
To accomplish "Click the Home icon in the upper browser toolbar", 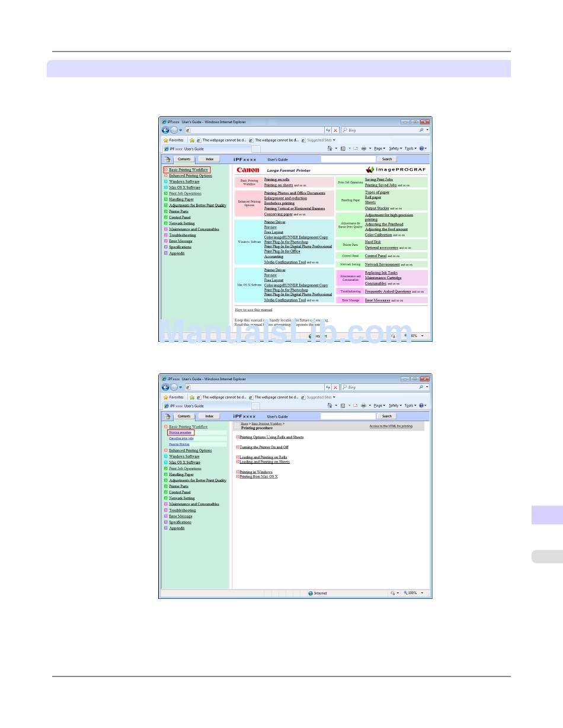I will coord(330,149).
